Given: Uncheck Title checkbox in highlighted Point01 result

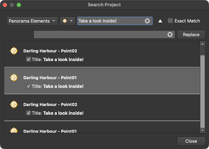Looking at the screenshot, I should click(28, 86).
